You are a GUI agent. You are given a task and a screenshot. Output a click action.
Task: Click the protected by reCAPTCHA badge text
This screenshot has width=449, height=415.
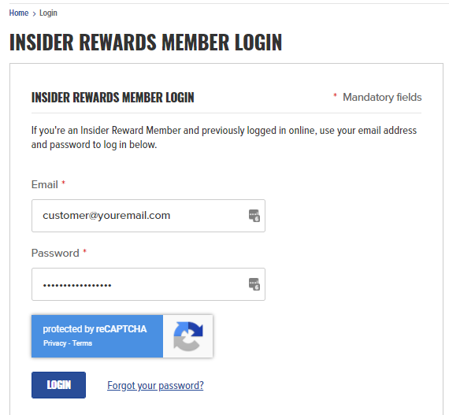coord(95,329)
